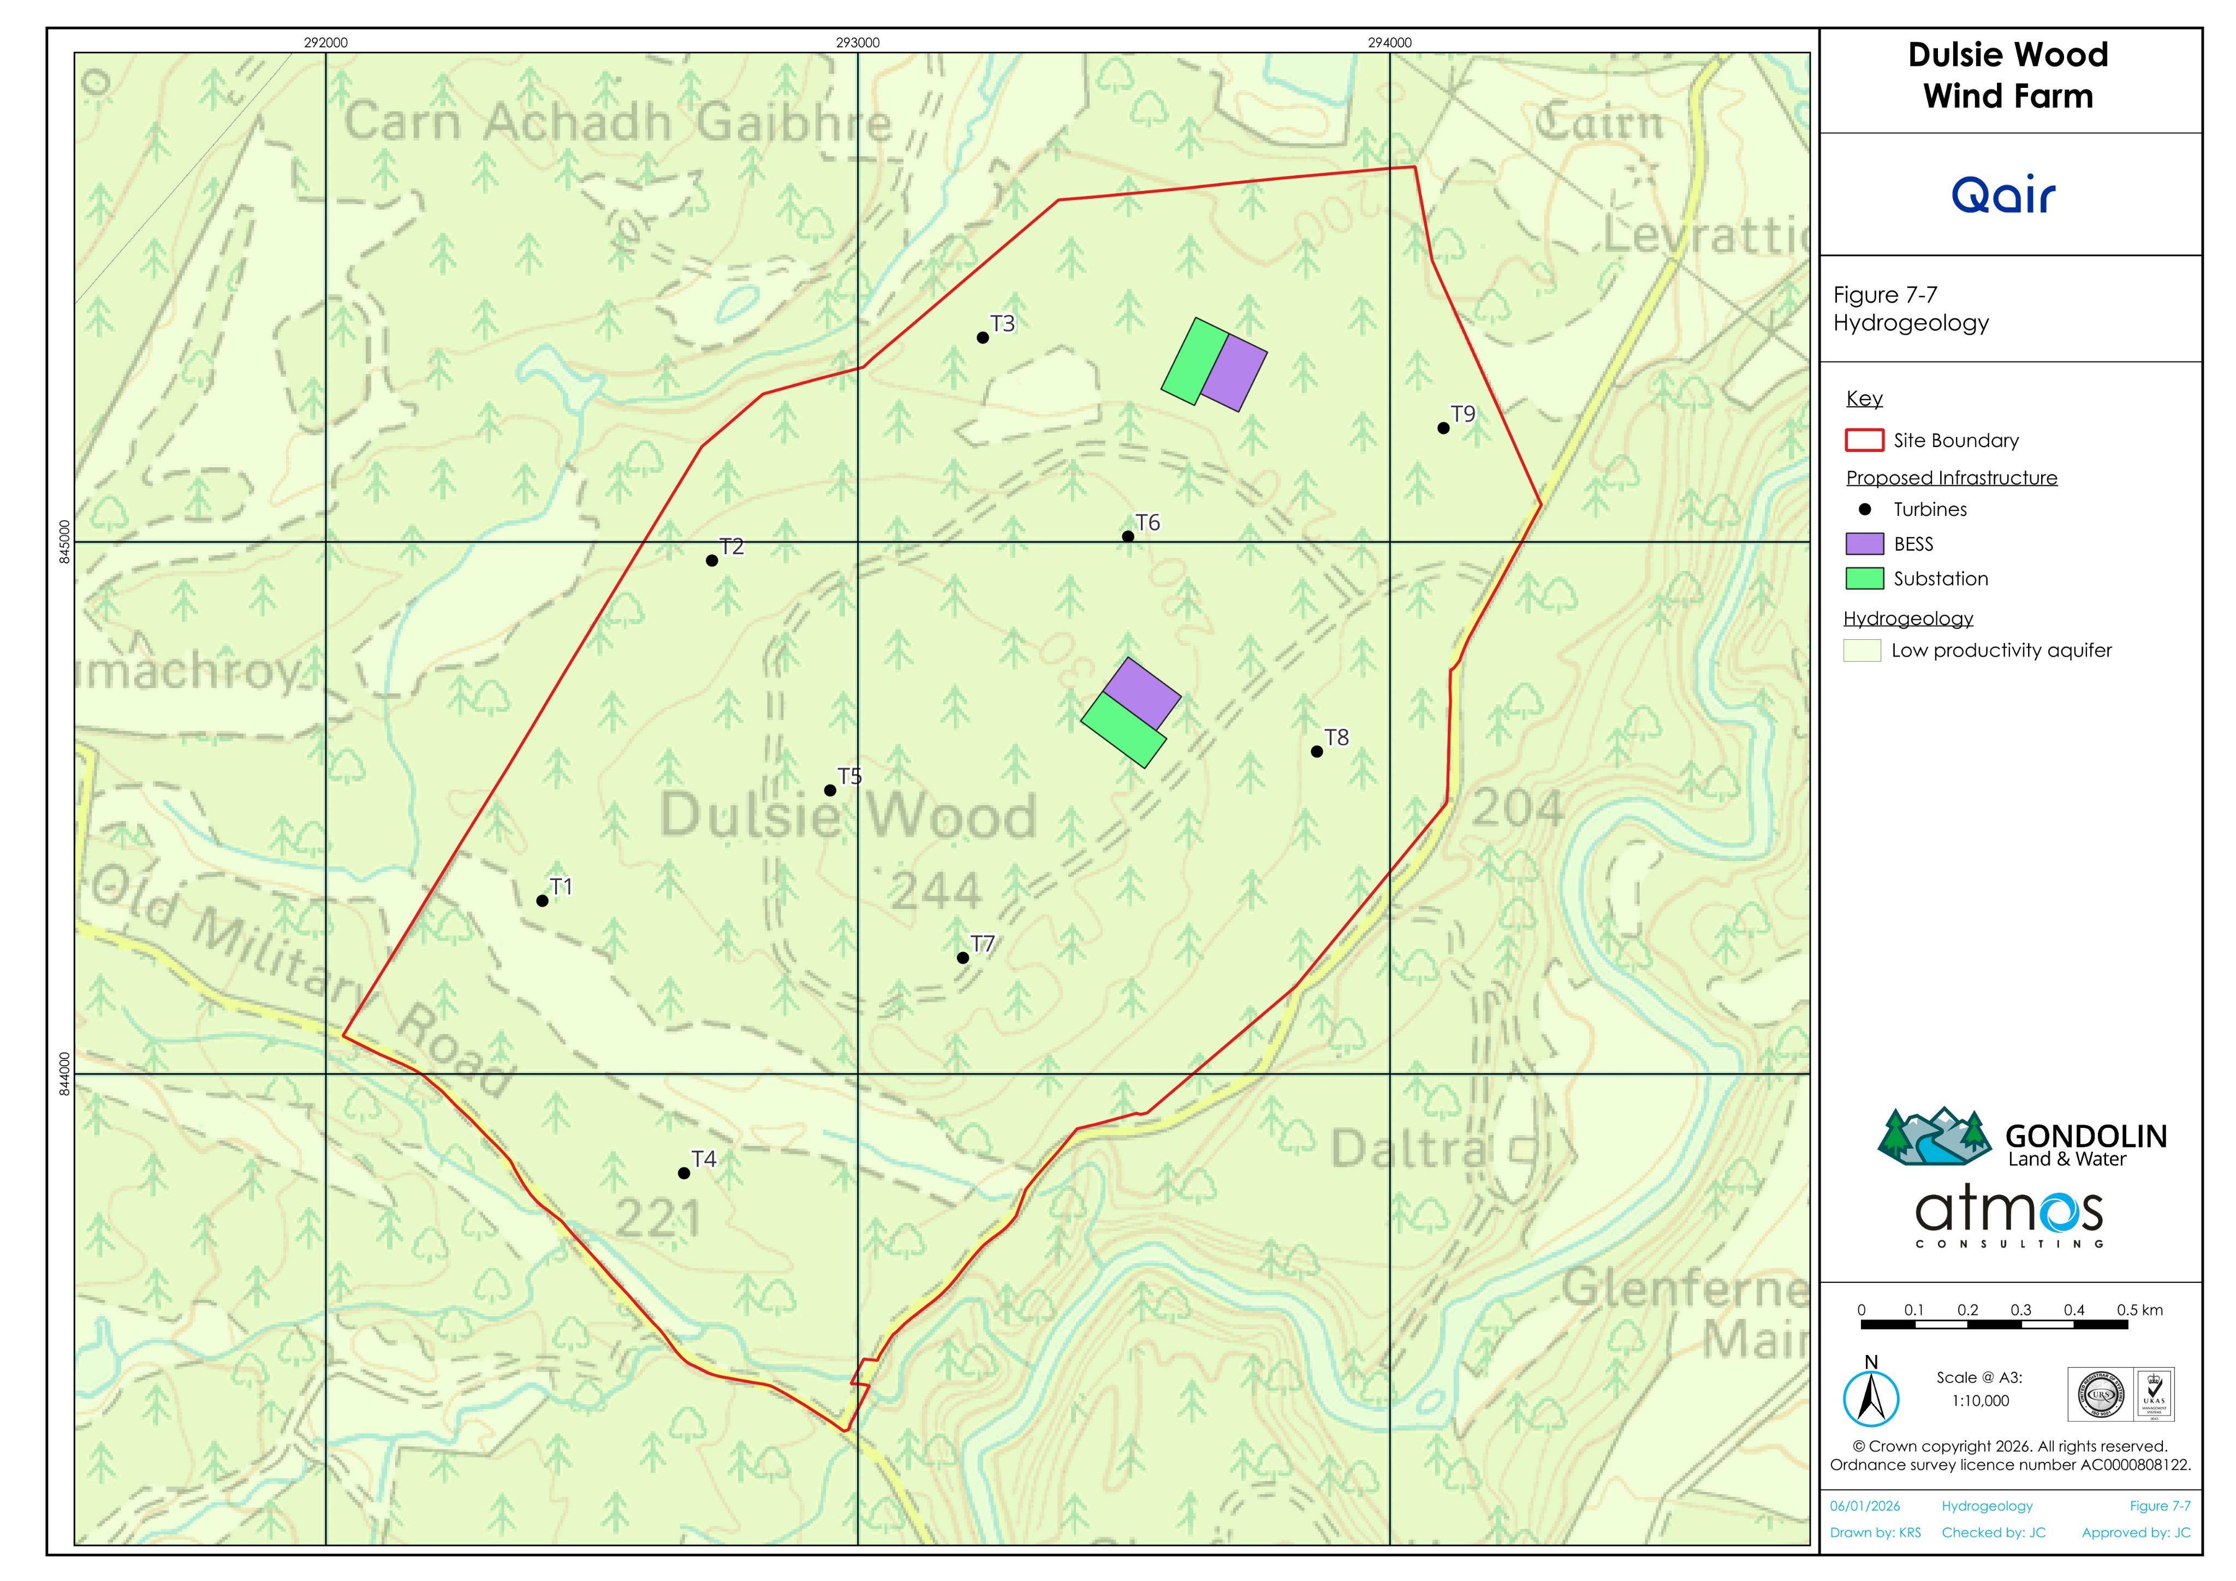Click the Gondolin Land & Water logo
2236x1581 pixels.
[x=2022, y=1137]
